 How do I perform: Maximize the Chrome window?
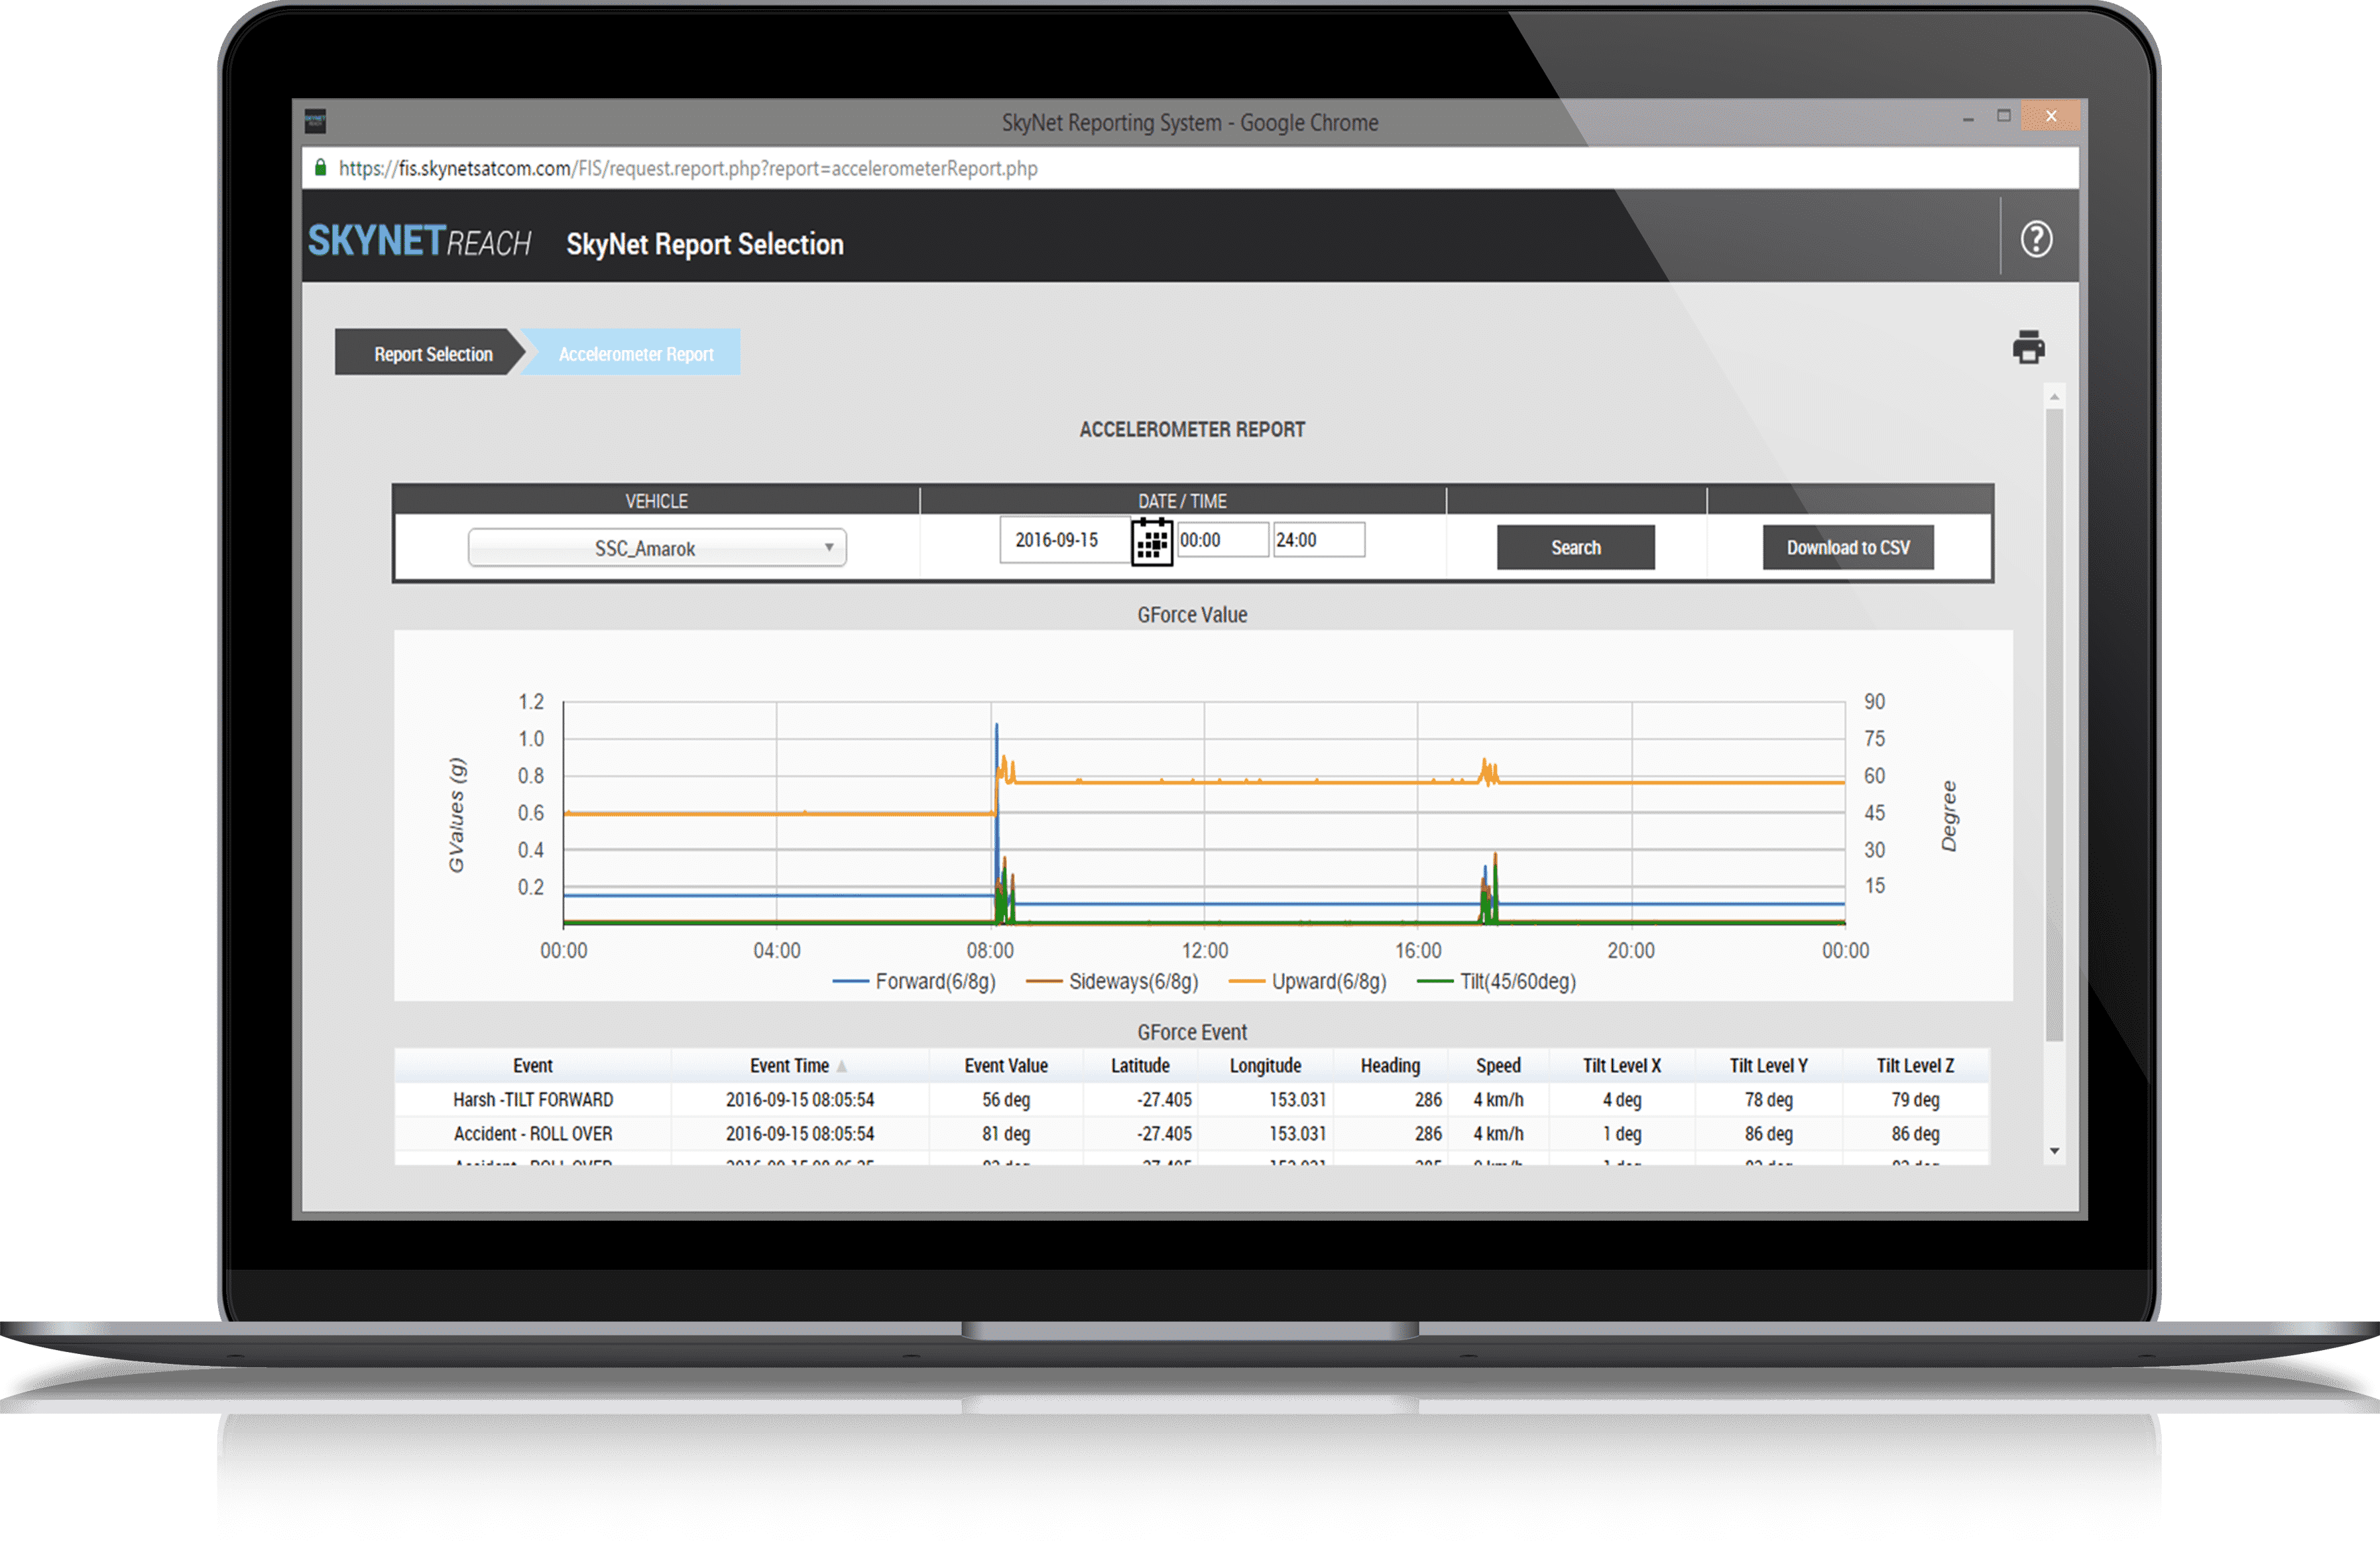coord(2003,116)
